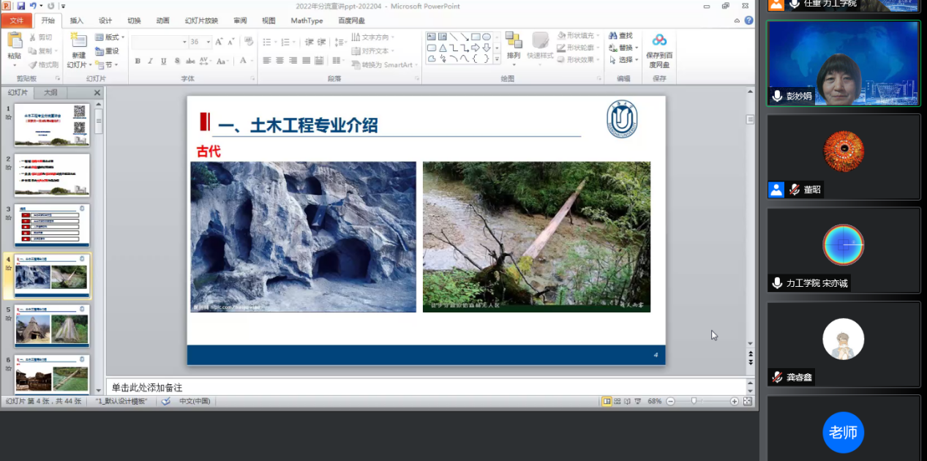Click the Save icon in quick access toolbar
The width and height of the screenshot is (927, 461).
point(21,6)
